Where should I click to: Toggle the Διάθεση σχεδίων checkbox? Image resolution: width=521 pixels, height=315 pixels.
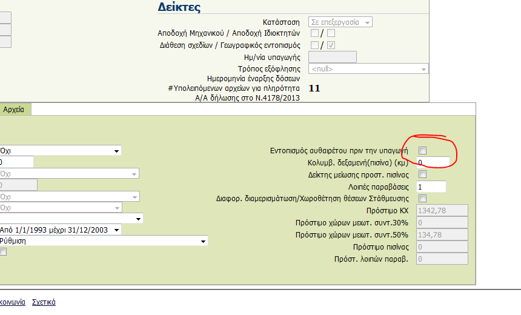tap(314, 45)
